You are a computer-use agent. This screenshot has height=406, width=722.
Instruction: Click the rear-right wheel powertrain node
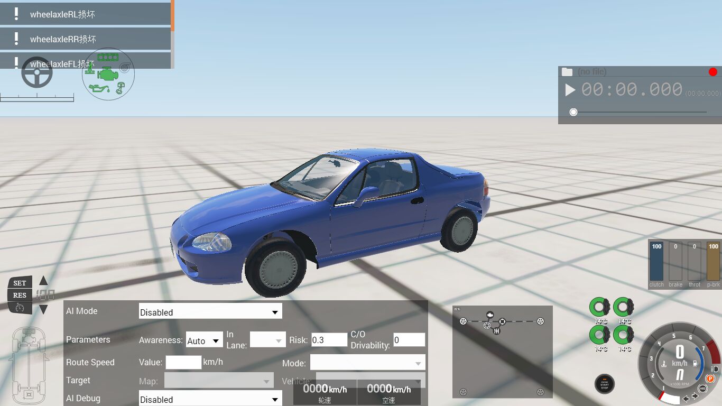tap(540, 392)
